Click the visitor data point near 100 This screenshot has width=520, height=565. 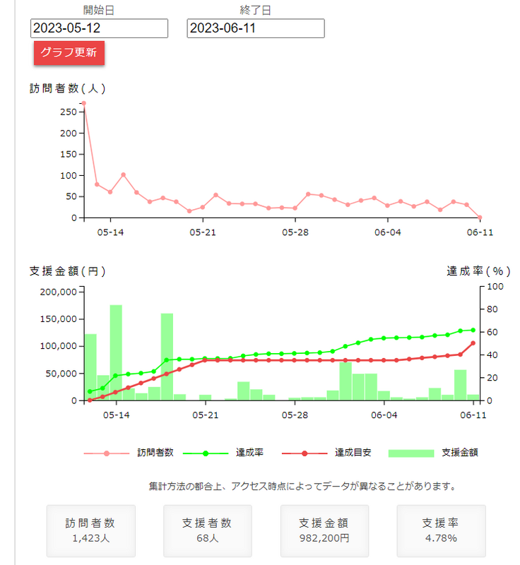pyautogui.click(x=123, y=174)
